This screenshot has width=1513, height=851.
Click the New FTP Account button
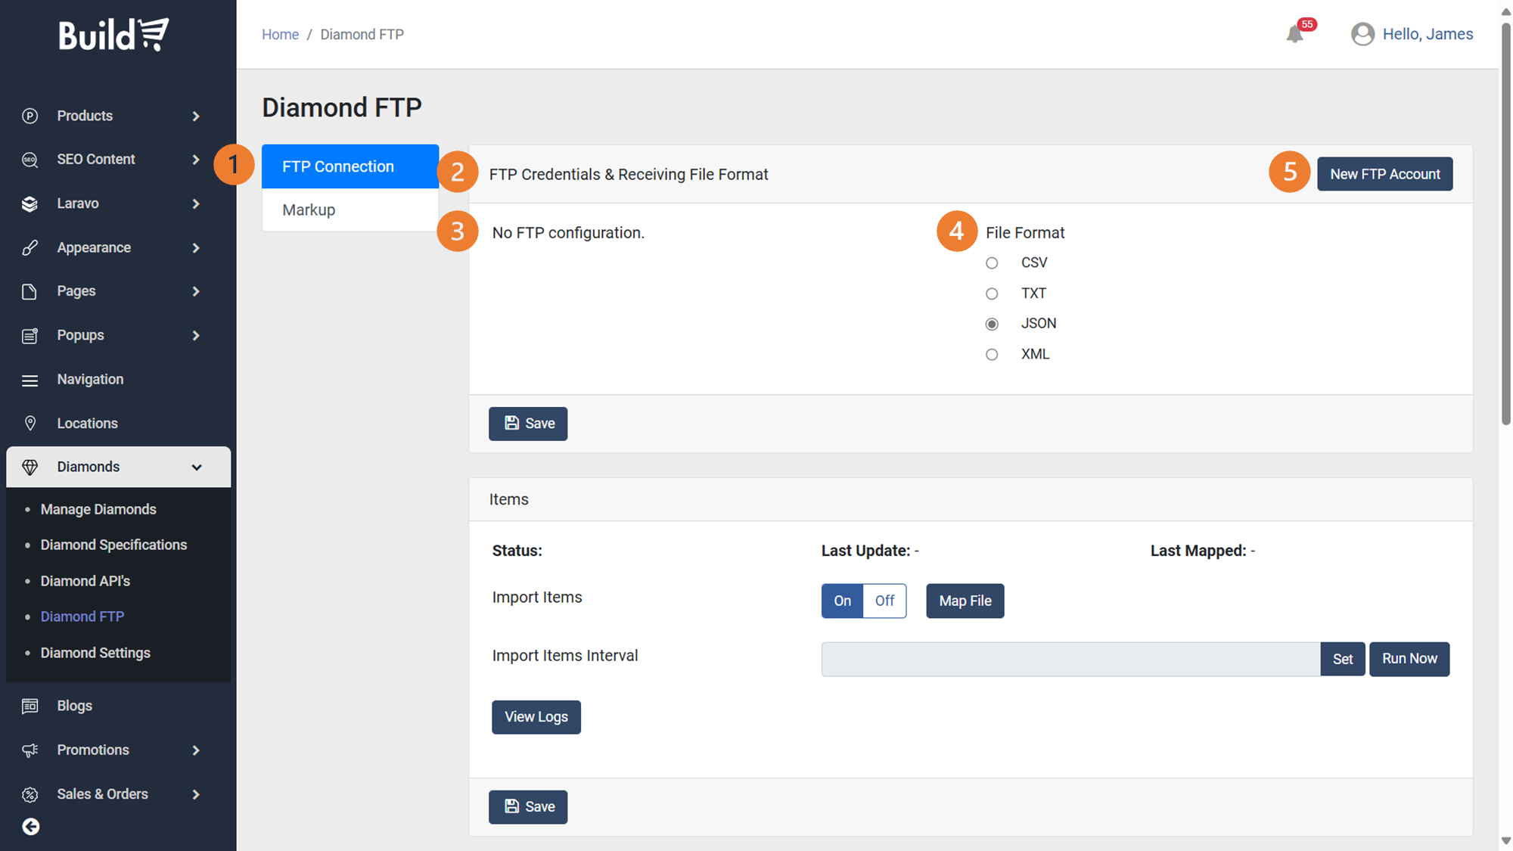click(1384, 174)
